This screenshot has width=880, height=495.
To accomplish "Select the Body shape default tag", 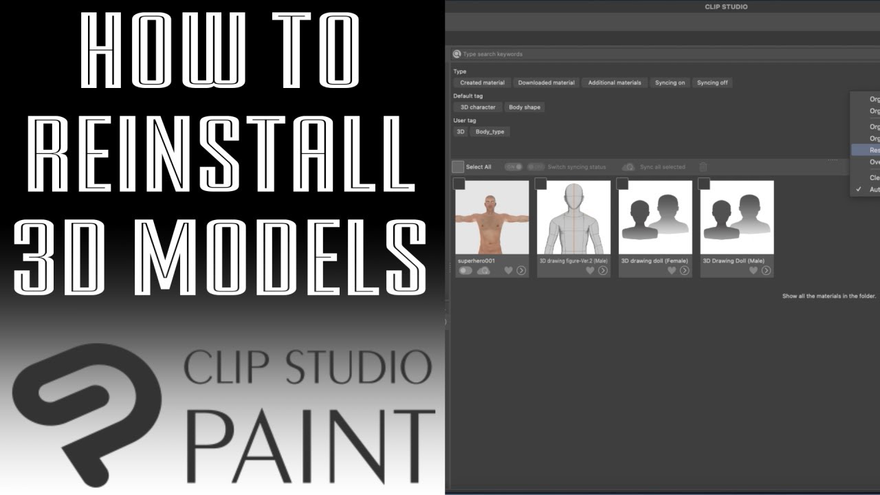I will [525, 107].
